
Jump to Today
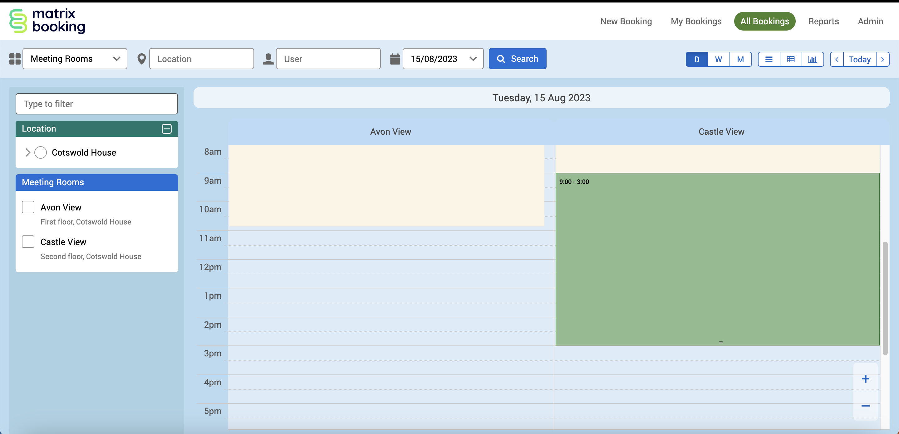pos(859,59)
